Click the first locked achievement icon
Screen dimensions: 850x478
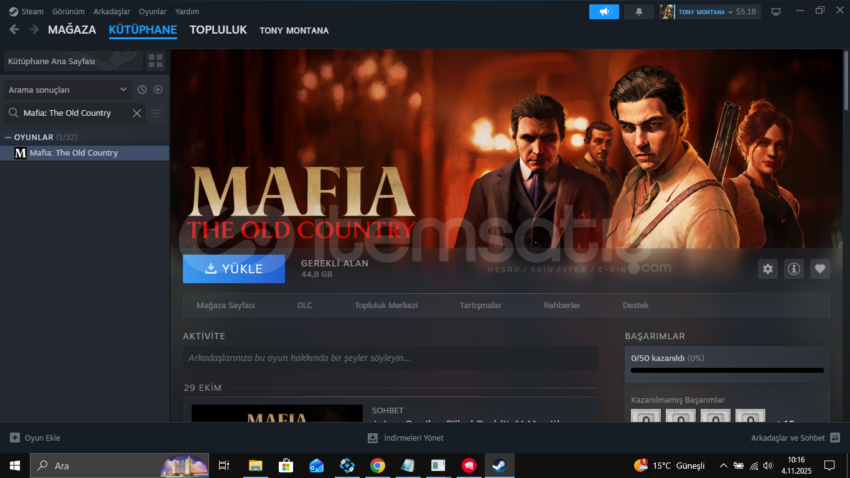point(646,416)
